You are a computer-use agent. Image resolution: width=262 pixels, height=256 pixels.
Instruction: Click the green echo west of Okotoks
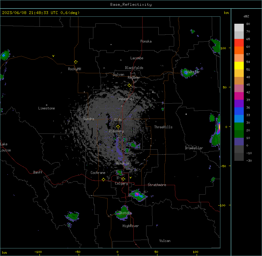72,216
